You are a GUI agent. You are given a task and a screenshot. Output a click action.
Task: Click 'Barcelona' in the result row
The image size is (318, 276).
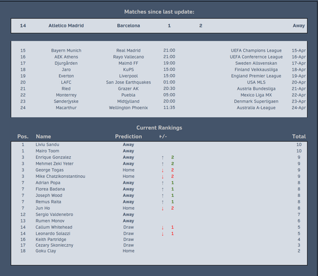click(128, 25)
